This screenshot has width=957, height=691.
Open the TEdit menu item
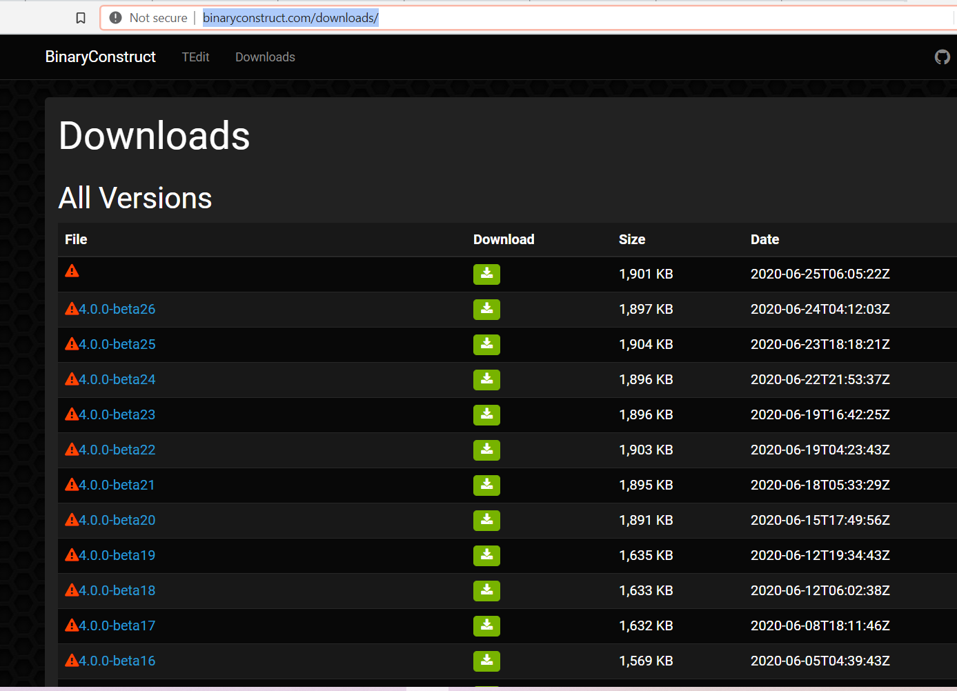195,57
